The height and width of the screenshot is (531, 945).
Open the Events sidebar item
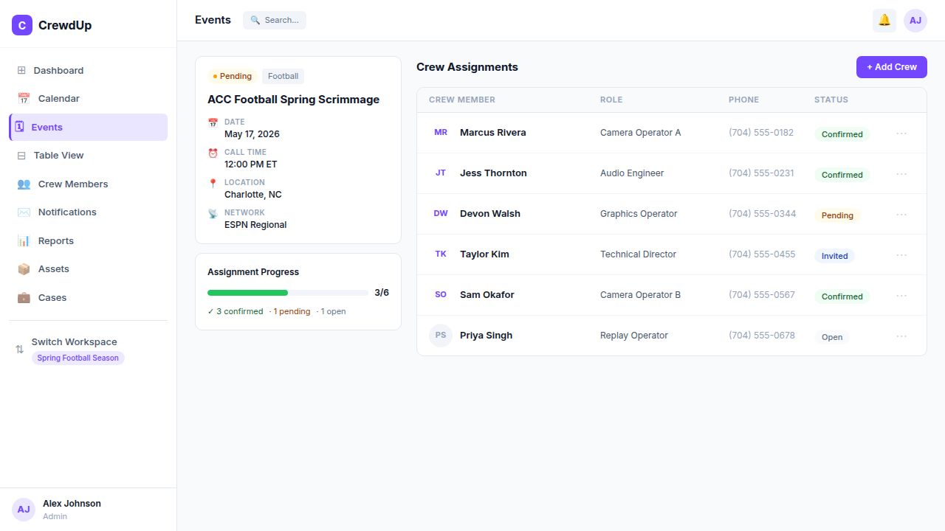click(x=88, y=128)
